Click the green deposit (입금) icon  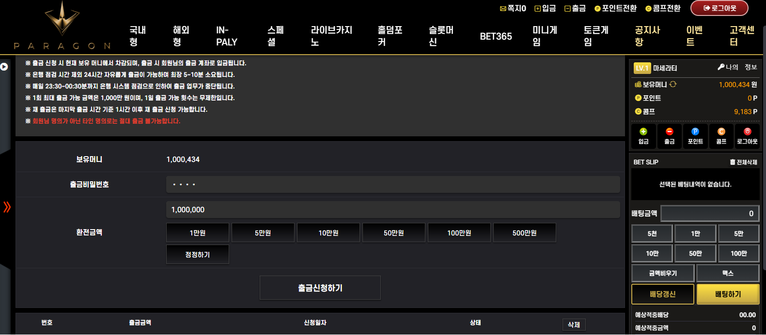tap(643, 131)
